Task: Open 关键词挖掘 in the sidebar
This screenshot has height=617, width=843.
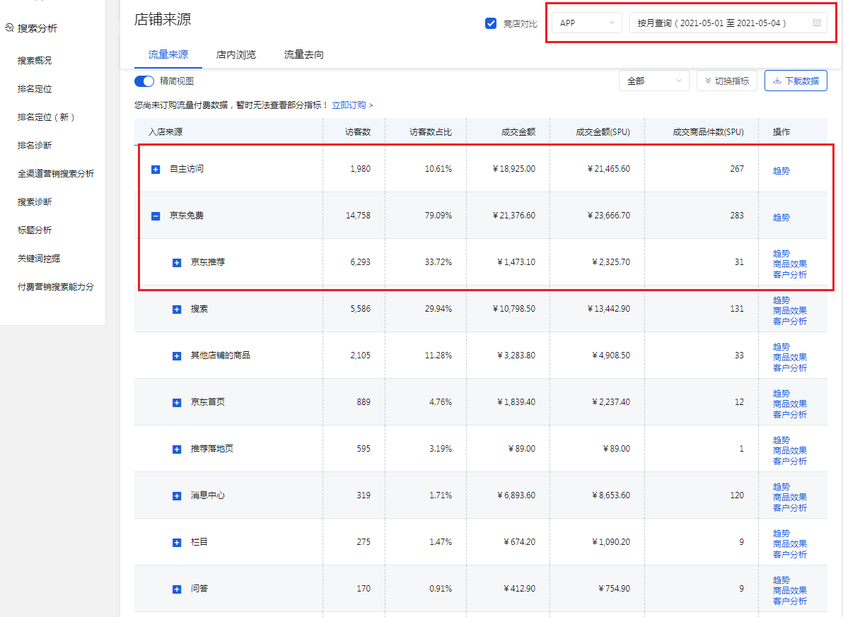Action: 39,259
